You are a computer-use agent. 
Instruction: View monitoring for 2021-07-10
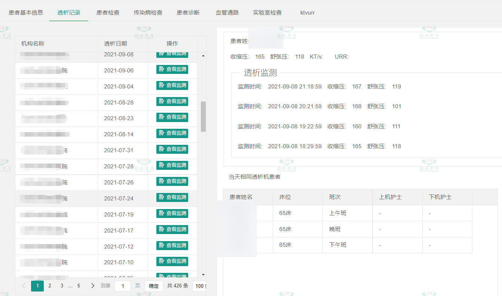click(172, 261)
